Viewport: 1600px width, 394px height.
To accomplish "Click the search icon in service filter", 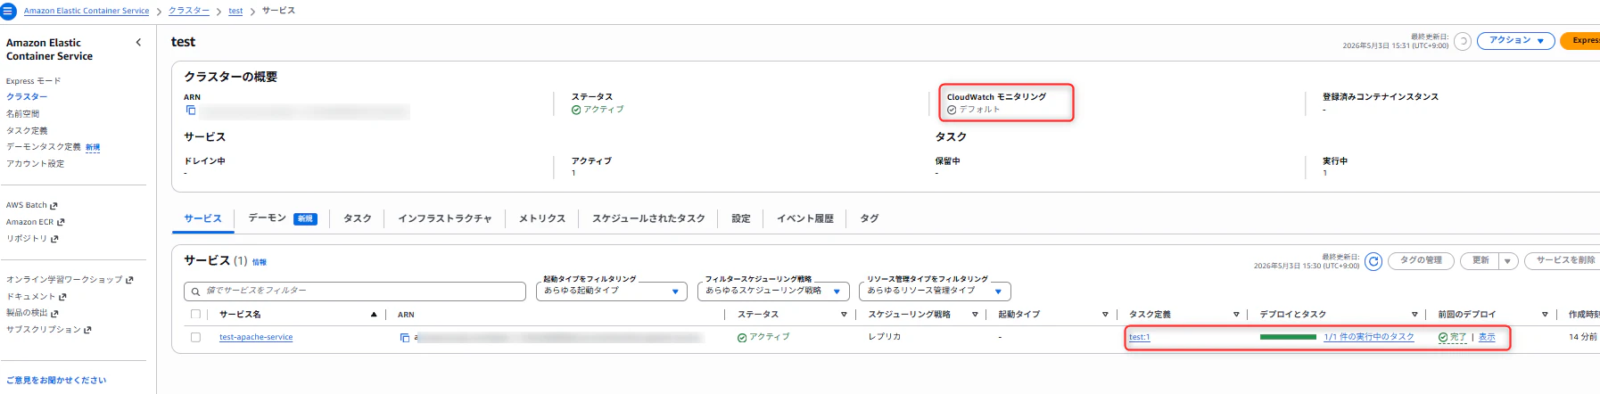I will (x=195, y=291).
